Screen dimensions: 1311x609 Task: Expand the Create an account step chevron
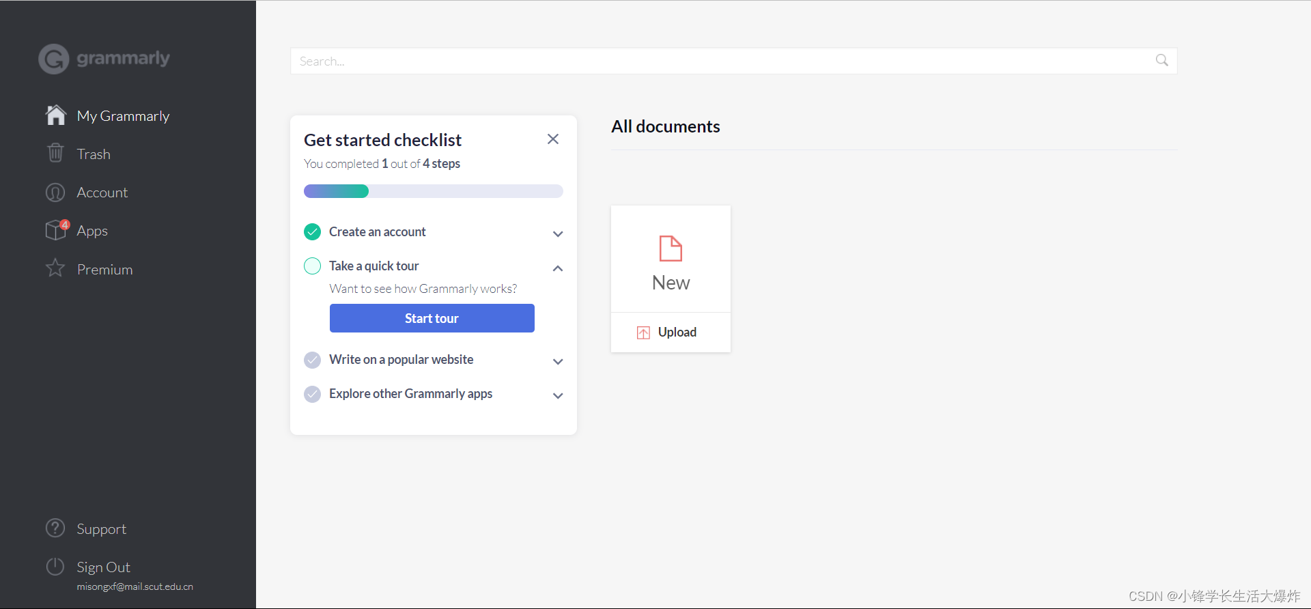coord(558,234)
